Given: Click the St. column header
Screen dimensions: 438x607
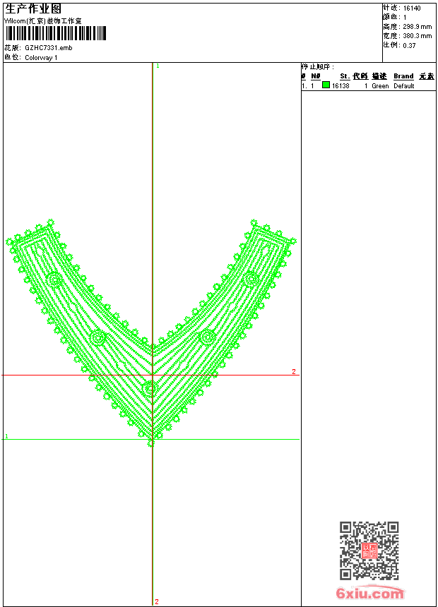Looking at the screenshot, I should (345, 76).
